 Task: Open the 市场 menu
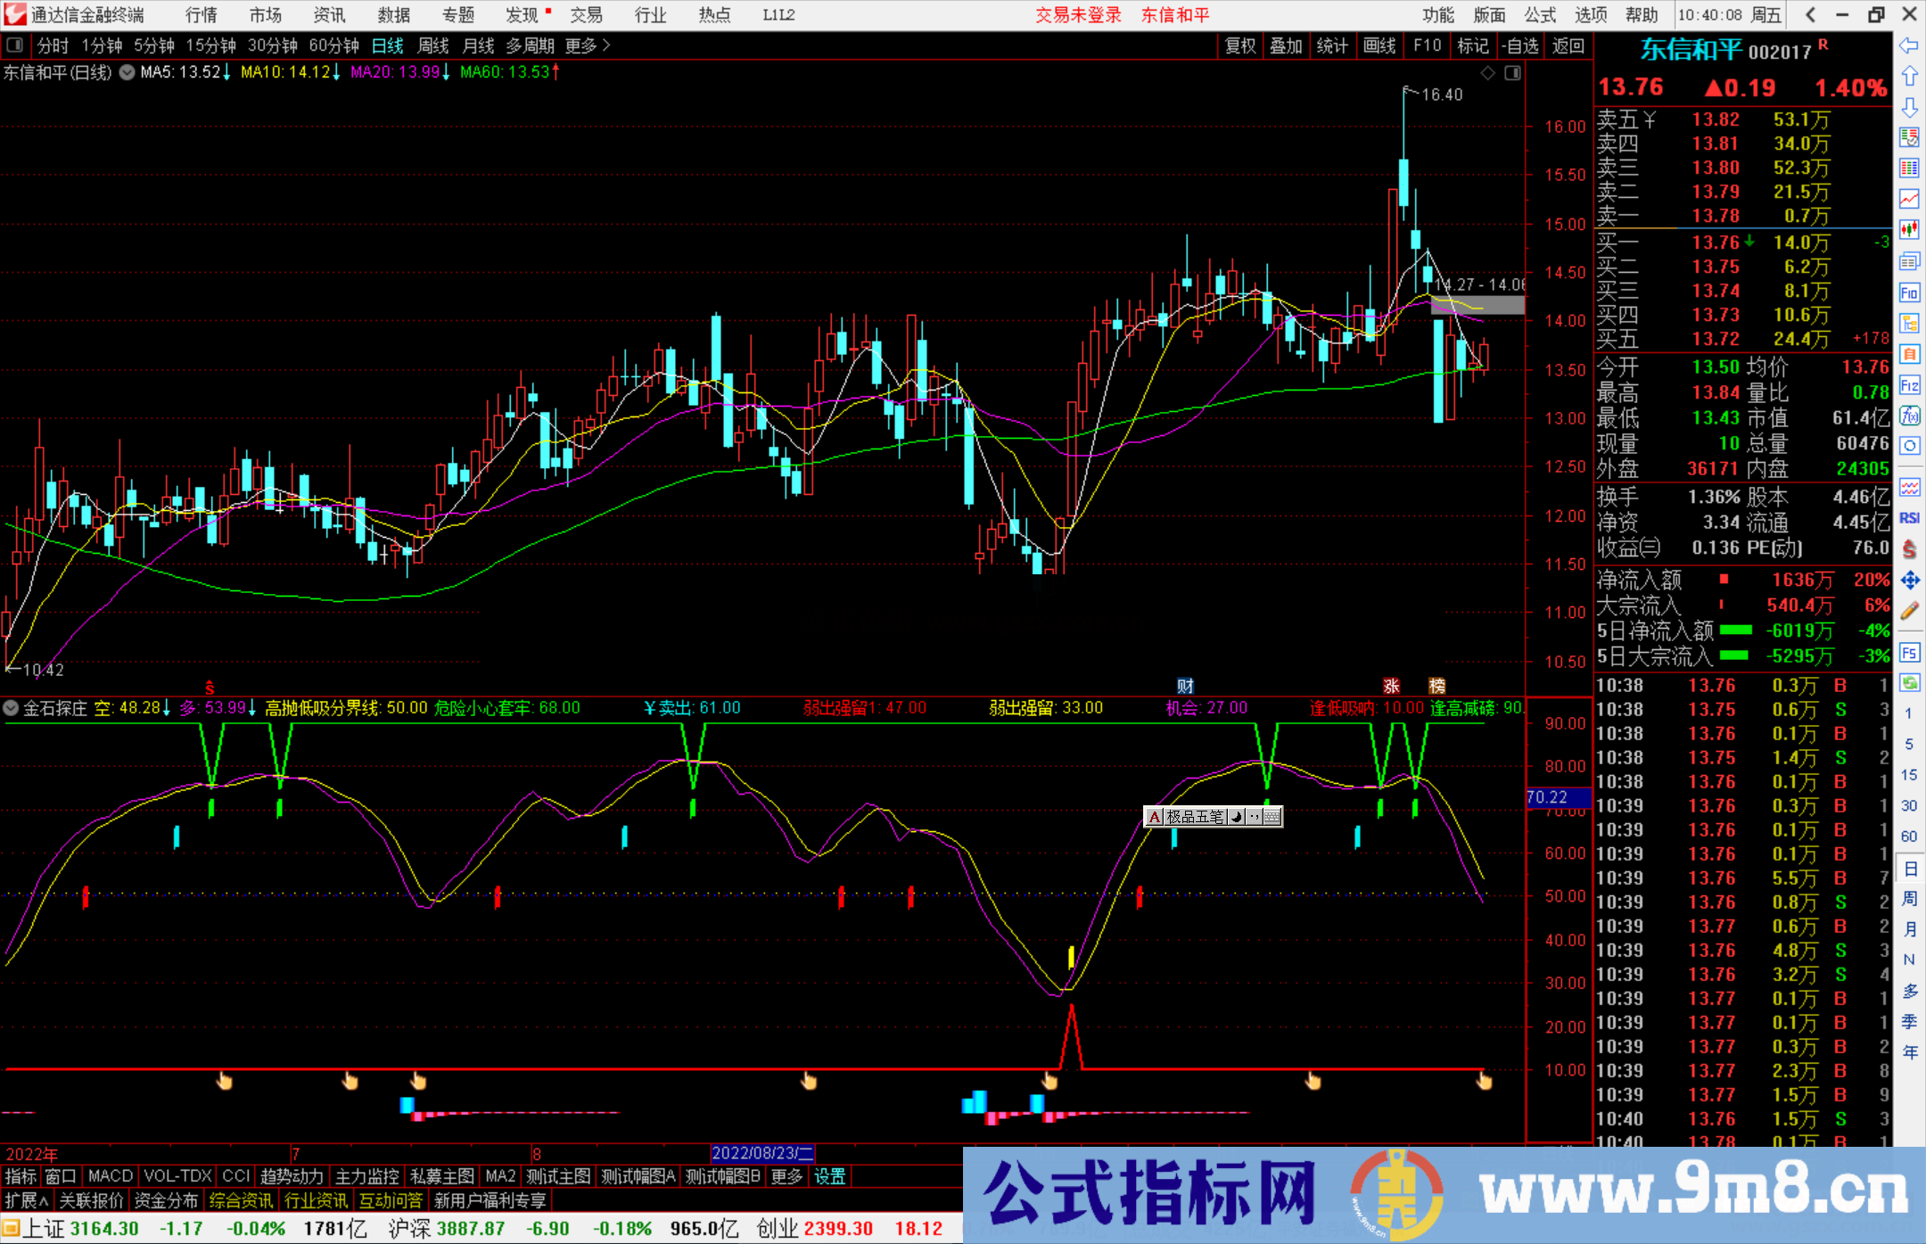(265, 15)
